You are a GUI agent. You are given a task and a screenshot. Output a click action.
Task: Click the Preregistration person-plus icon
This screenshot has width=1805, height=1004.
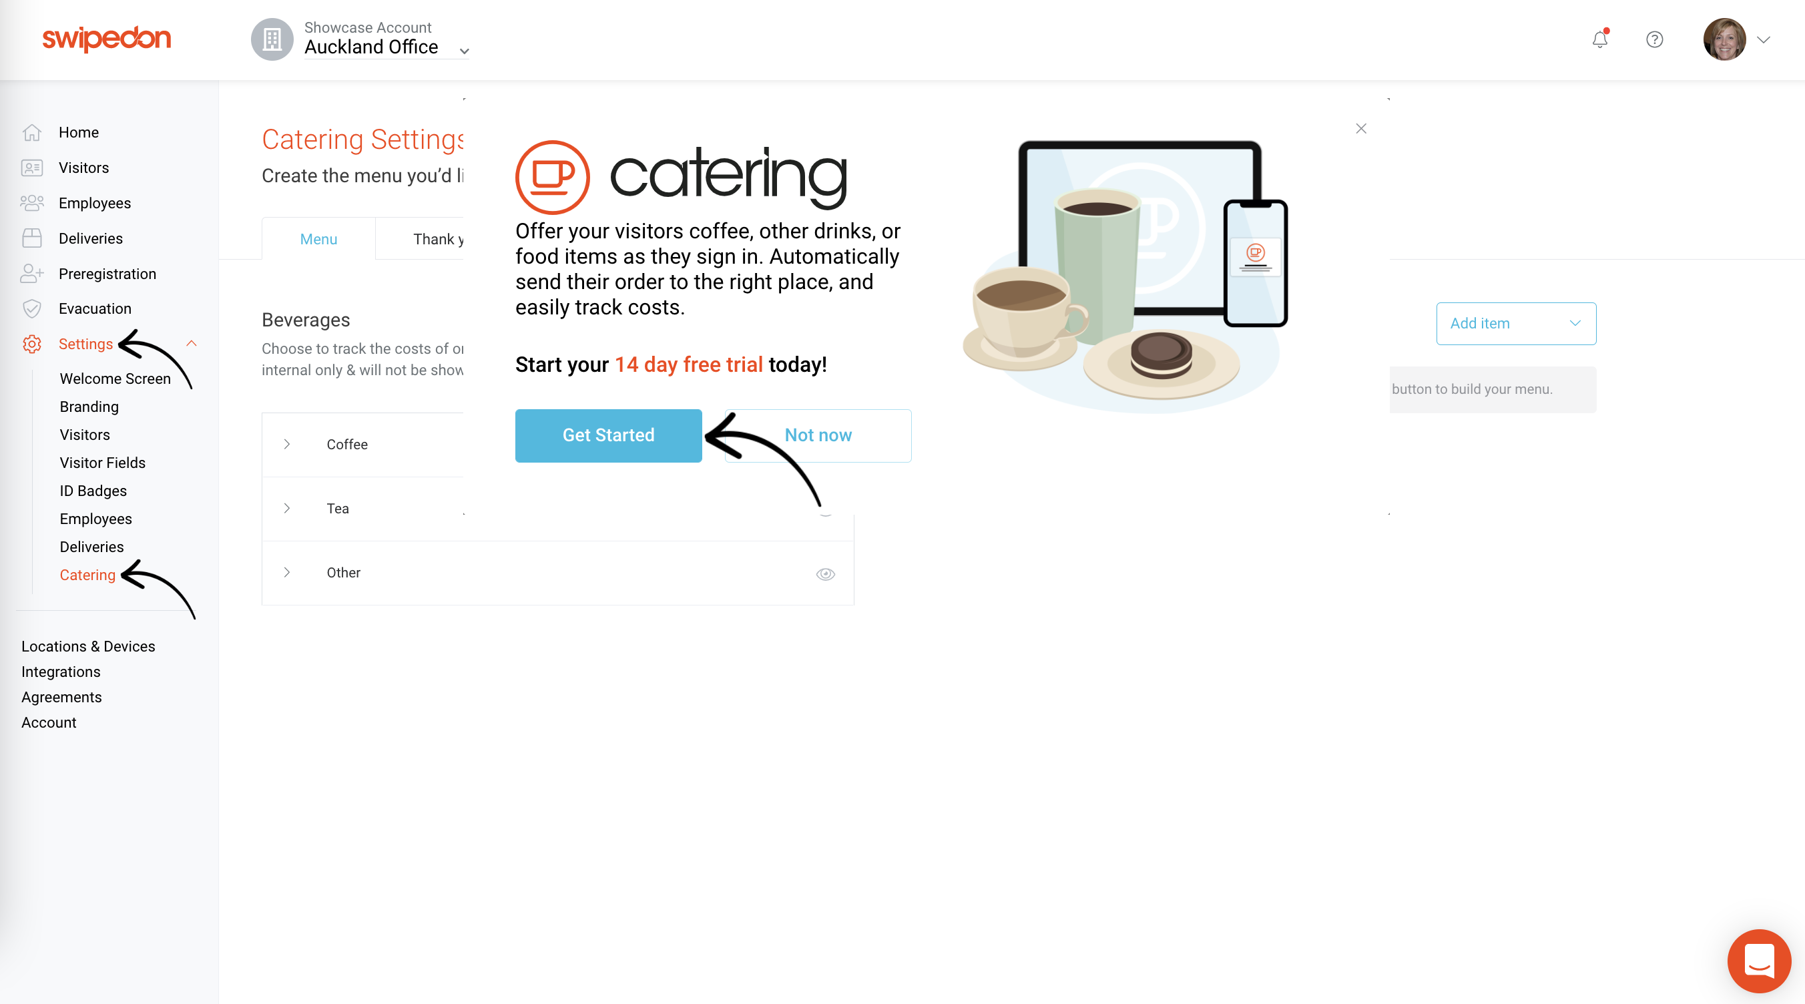[x=32, y=273]
